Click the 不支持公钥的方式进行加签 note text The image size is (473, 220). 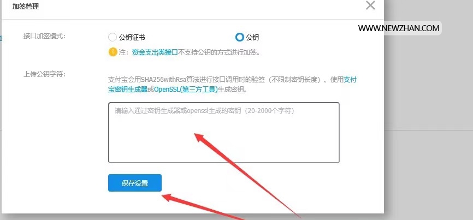coord(219,52)
